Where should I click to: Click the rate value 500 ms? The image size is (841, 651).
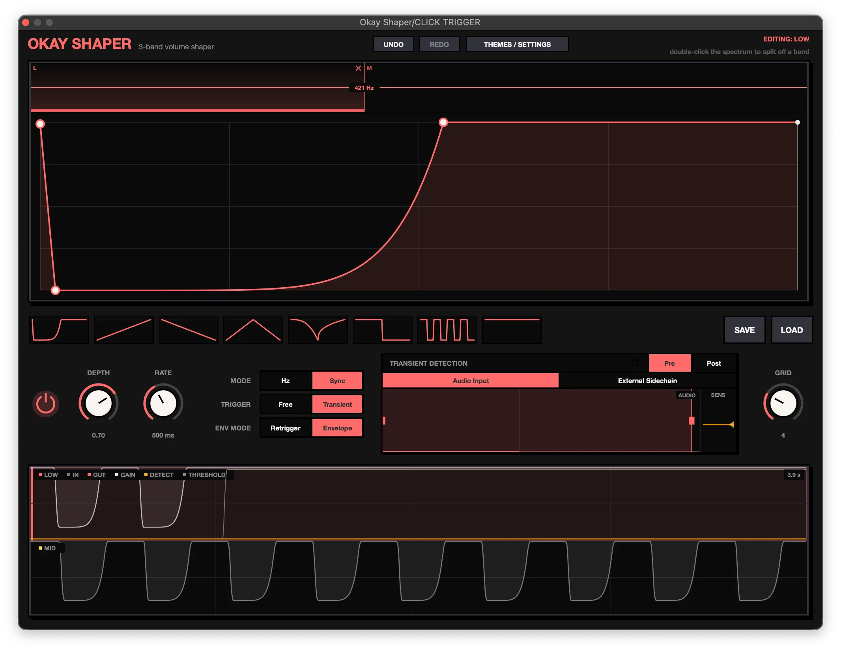[163, 435]
